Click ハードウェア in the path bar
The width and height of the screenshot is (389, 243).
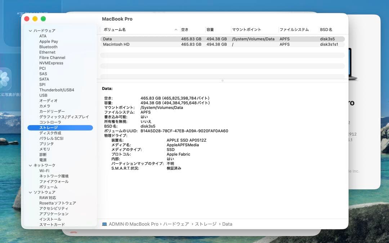[176, 224]
